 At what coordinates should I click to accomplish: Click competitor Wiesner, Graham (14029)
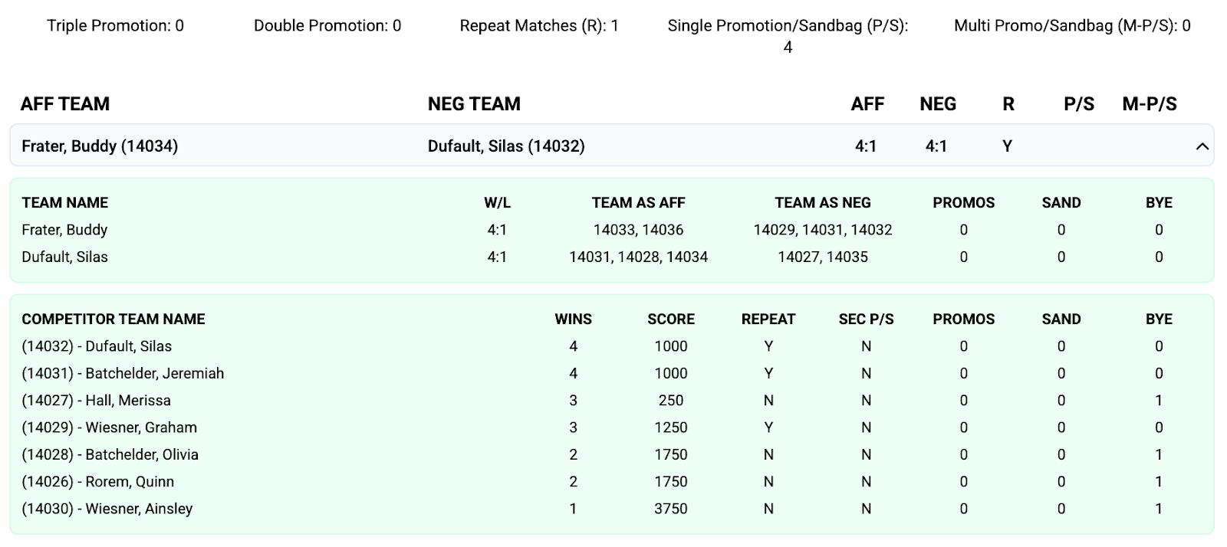point(109,427)
